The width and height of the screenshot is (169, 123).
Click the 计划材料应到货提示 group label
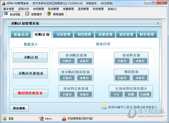[131, 89]
